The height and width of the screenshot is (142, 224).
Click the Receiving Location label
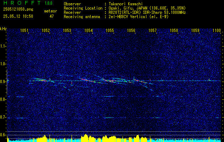point(83,8)
